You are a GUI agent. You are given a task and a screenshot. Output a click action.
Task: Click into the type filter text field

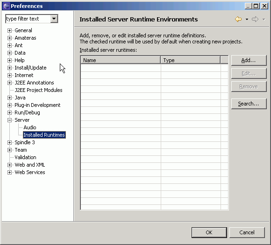coord(28,19)
